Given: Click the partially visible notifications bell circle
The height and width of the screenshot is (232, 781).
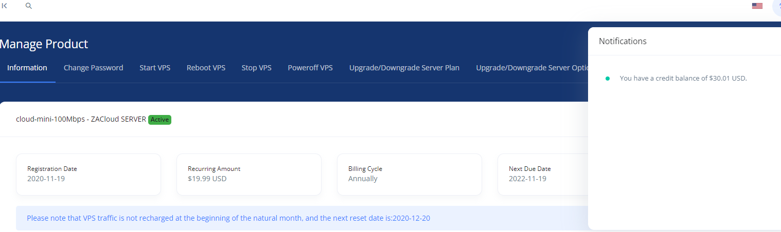Looking at the screenshot, I should (777, 6).
